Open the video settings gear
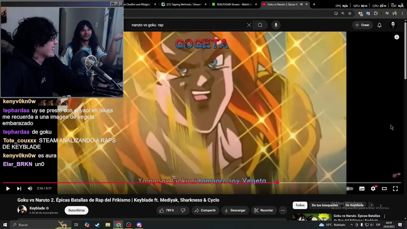 [x=373, y=189]
